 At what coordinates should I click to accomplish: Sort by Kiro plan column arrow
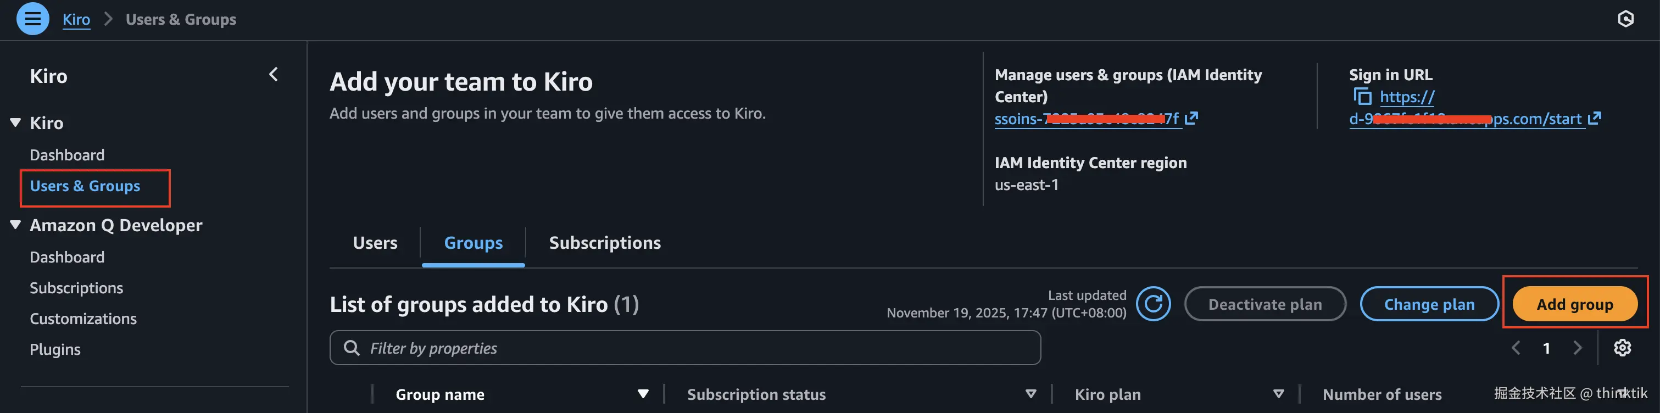pyautogui.click(x=1279, y=394)
